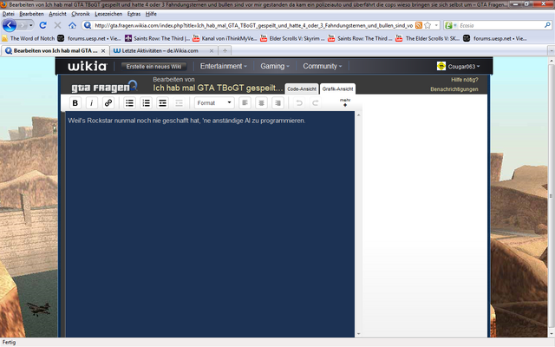Click Erstelle ein neues Wiki button
555x347 pixels.
tap(154, 66)
